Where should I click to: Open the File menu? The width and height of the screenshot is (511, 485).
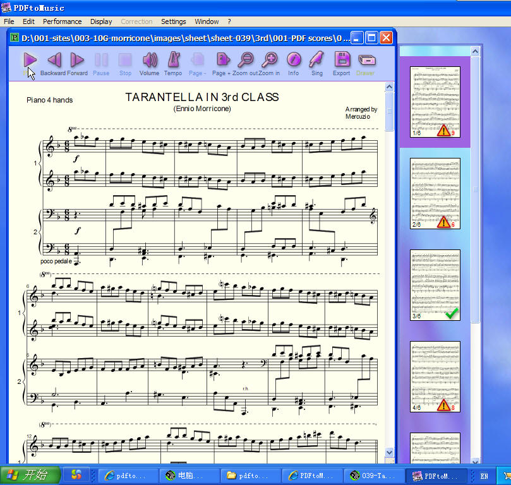[9, 21]
